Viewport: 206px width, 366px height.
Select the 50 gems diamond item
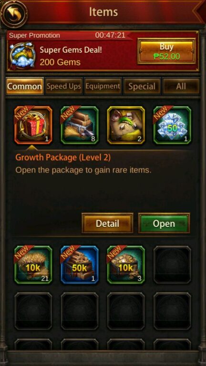(x=172, y=125)
